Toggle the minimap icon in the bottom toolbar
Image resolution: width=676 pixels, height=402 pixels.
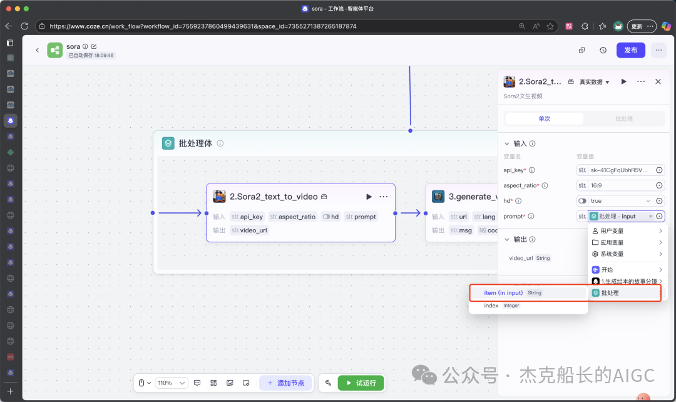[246, 383]
